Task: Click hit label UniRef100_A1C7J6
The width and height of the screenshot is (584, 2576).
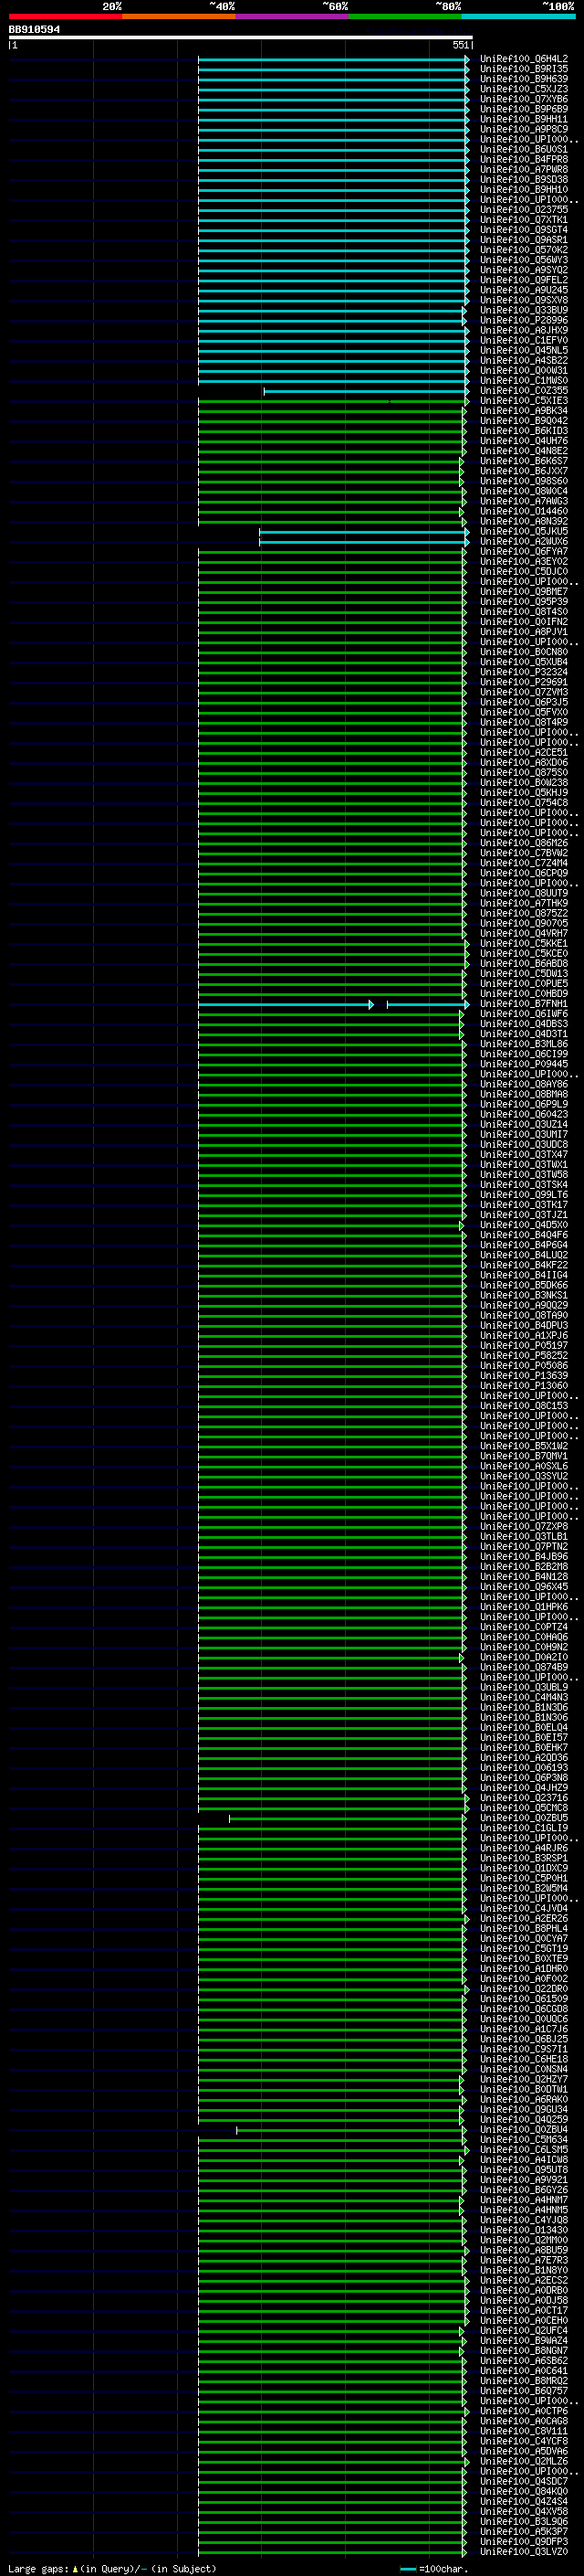Action: pos(523,2028)
